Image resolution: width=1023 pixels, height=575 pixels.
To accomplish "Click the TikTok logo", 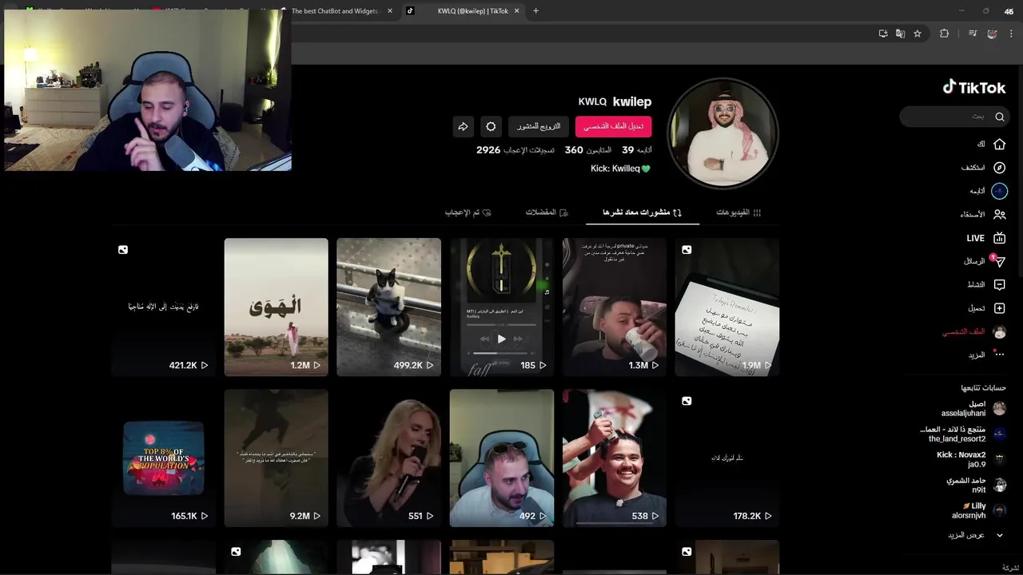I will [973, 87].
